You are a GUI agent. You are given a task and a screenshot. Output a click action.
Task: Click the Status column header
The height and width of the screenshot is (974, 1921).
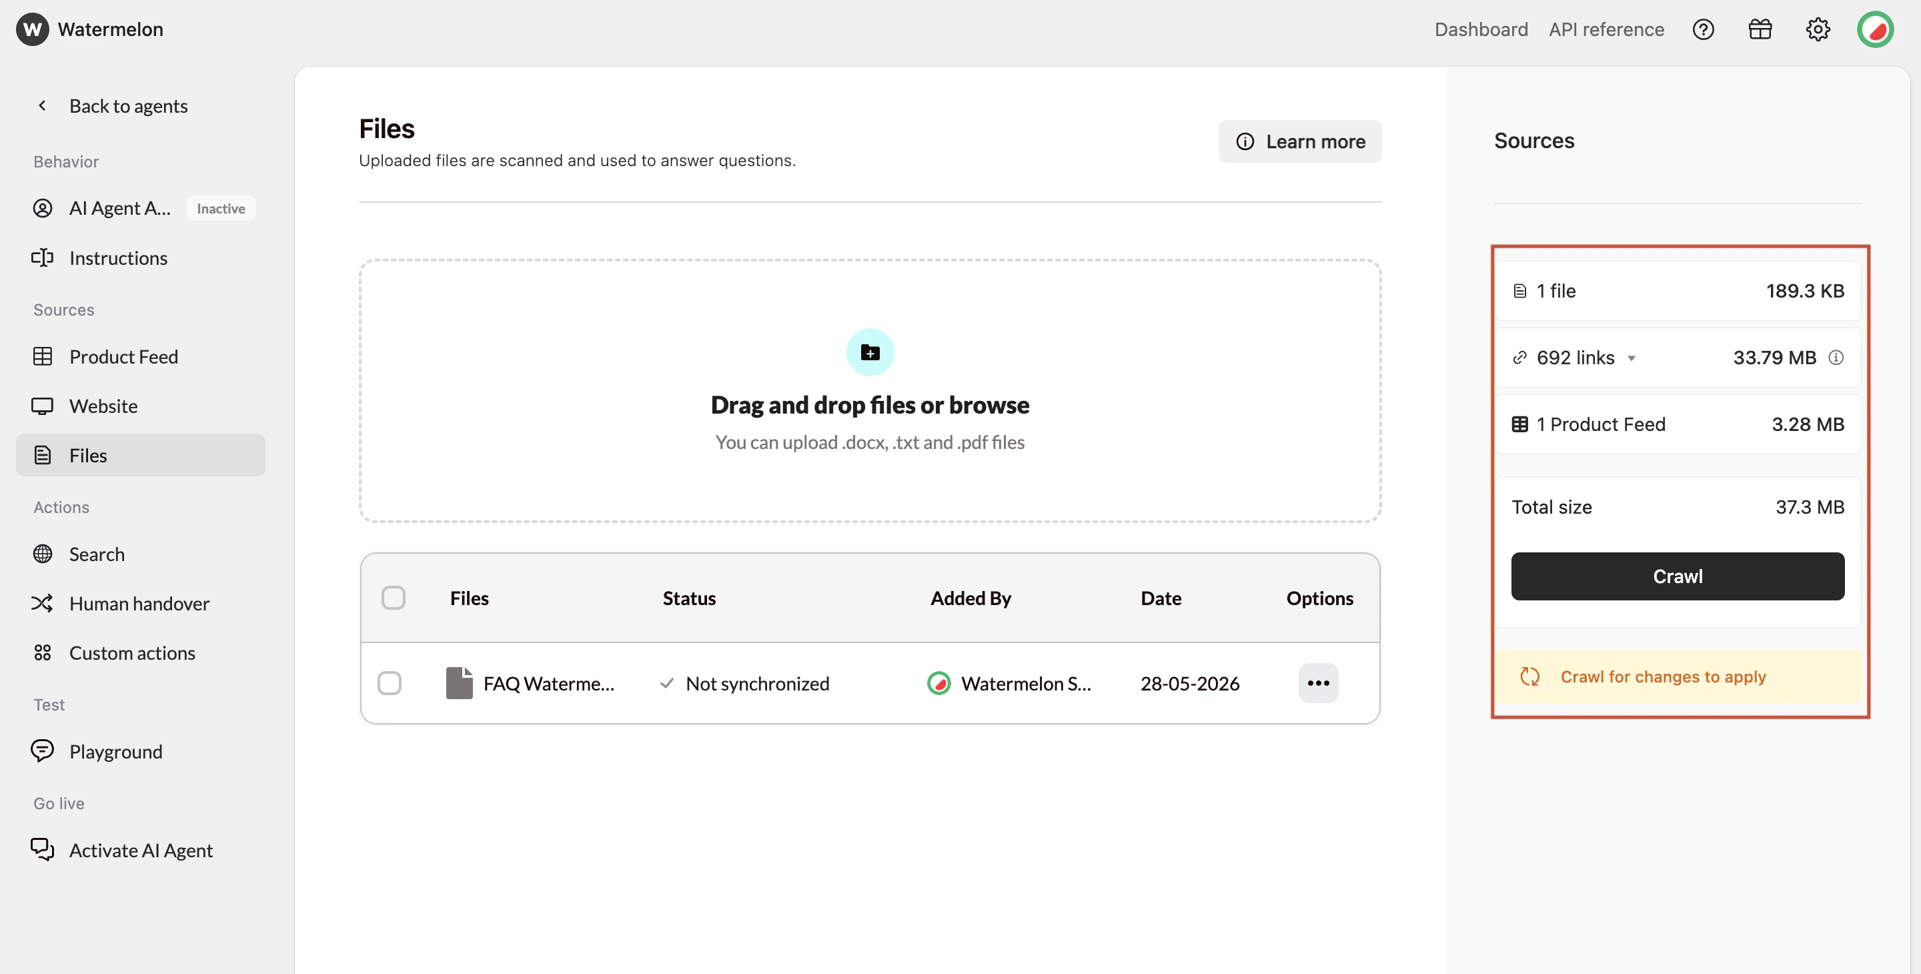pyautogui.click(x=689, y=598)
